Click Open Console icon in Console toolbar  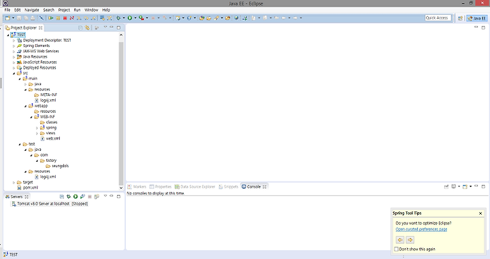pyautogui.click(x=465, y=187)
